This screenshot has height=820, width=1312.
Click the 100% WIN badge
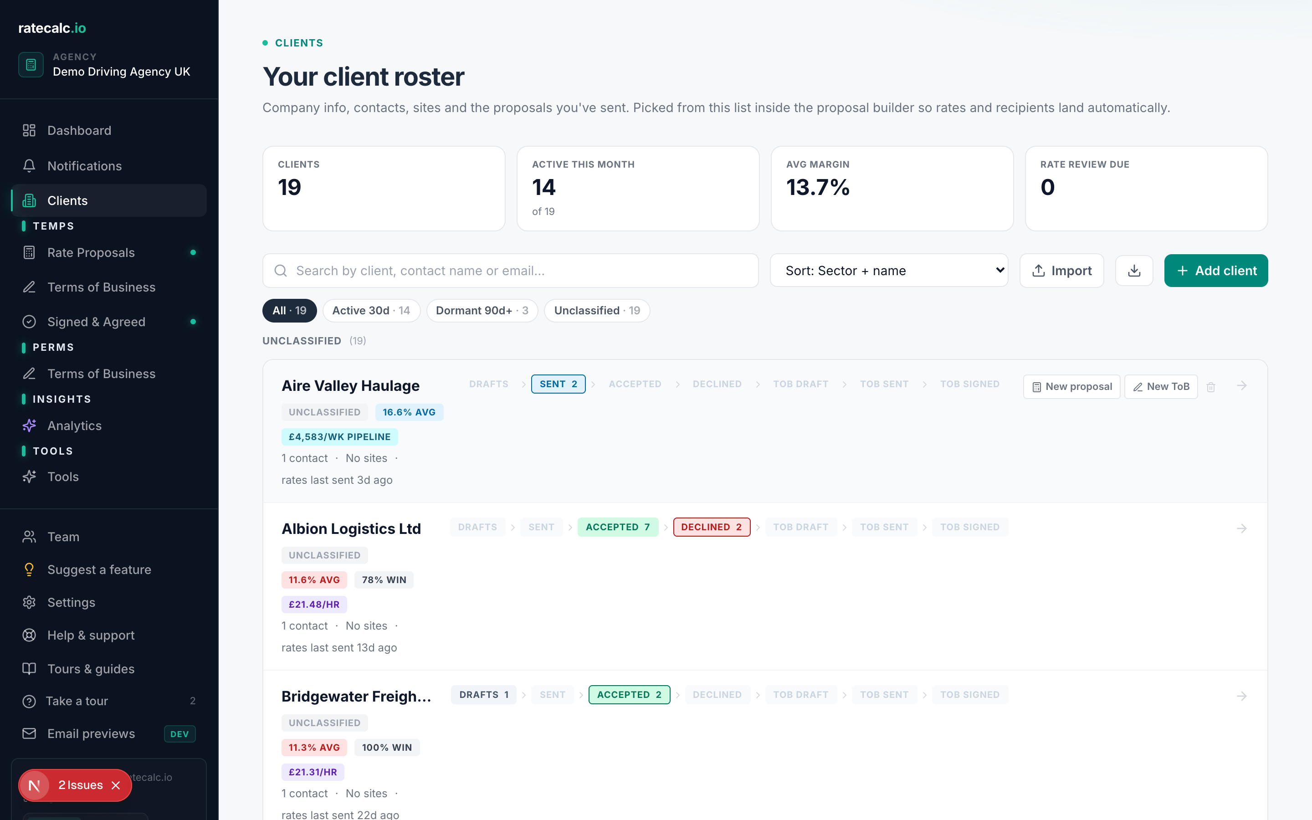pos(387,747)
